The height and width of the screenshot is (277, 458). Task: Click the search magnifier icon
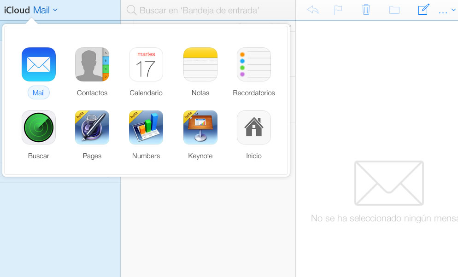coord(131,10)
